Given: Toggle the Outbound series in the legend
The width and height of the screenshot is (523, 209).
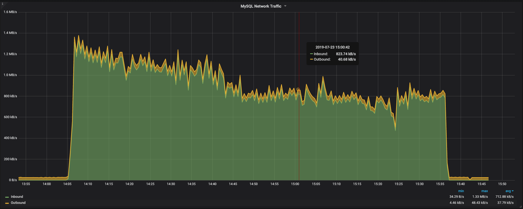Looking at the screenshot, I should 18,203.
